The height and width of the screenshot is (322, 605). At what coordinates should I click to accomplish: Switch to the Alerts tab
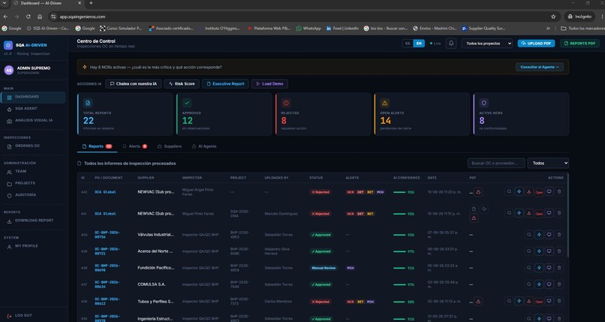coord(134,146)
